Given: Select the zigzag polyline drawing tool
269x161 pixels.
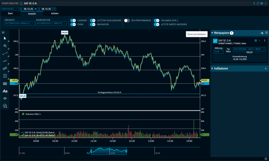Looking at the screenshot, I should tap(5, 61).
